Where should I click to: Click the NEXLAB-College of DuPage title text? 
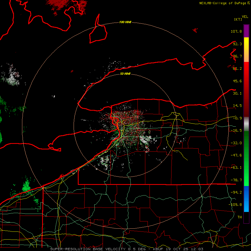click(223, 3)
